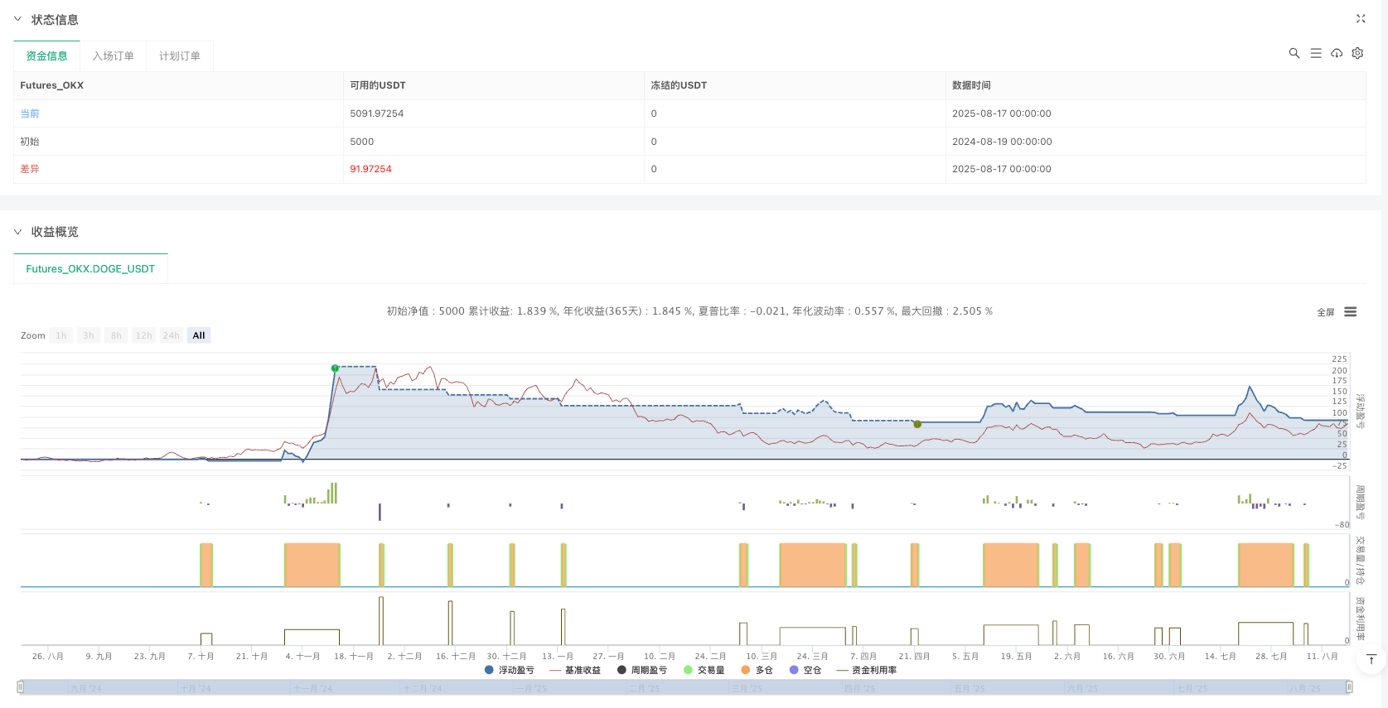1388x708 pixels.
Task: Open the chart context menu icon
Action: pos(1350,312)
